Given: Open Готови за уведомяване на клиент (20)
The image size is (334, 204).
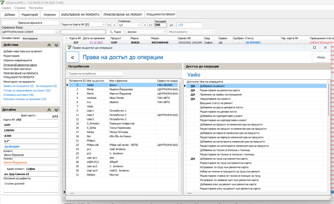Looking at the screenshot, I should (27, 91).
